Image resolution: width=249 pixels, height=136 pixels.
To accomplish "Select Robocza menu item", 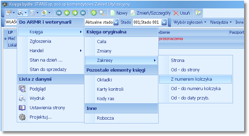I will (x=121, y=118).
